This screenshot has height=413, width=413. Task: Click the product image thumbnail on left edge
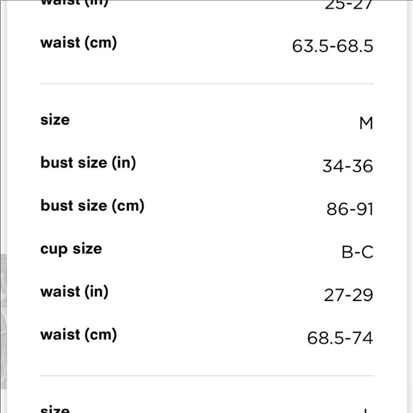(3, 322)
